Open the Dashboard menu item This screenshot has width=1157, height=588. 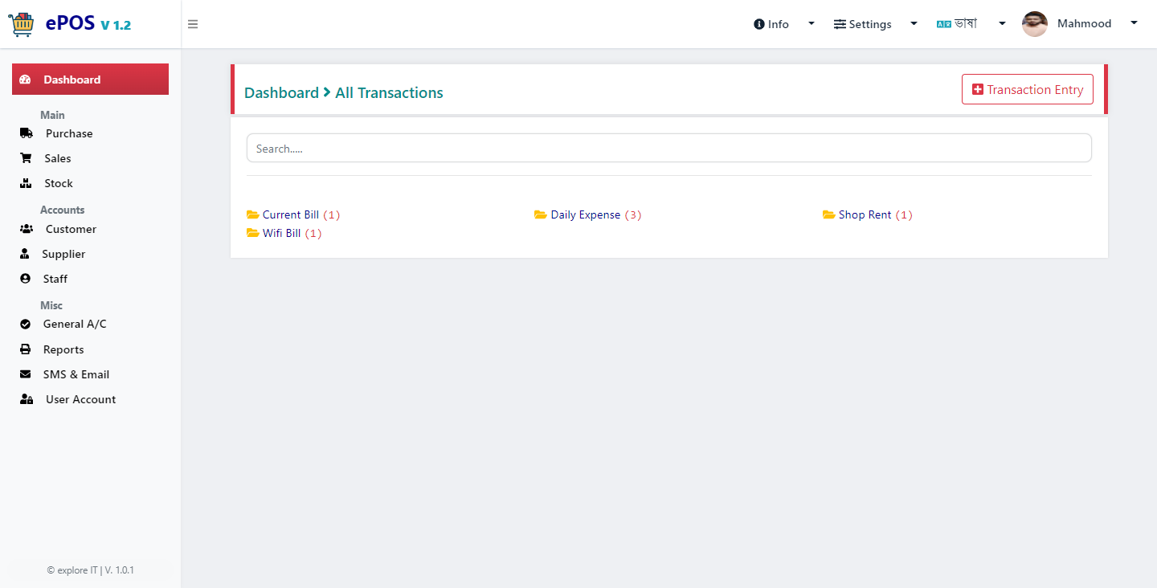(90, 79)
